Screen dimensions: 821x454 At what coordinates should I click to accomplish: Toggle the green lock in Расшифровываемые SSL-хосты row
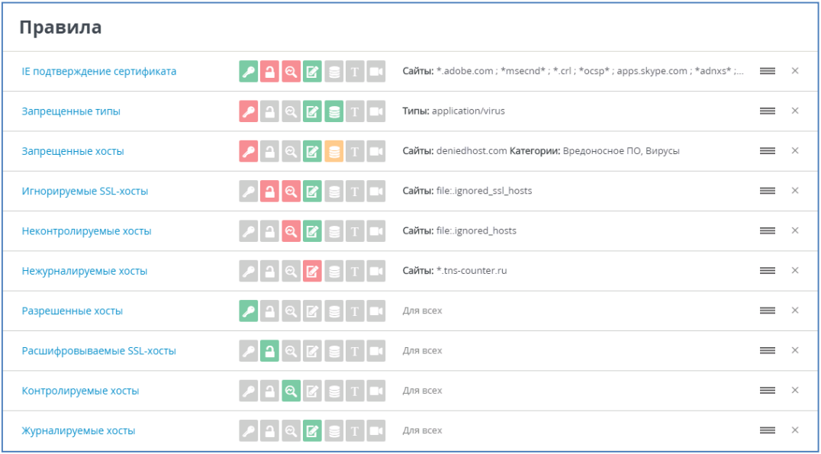click(269, 351)
